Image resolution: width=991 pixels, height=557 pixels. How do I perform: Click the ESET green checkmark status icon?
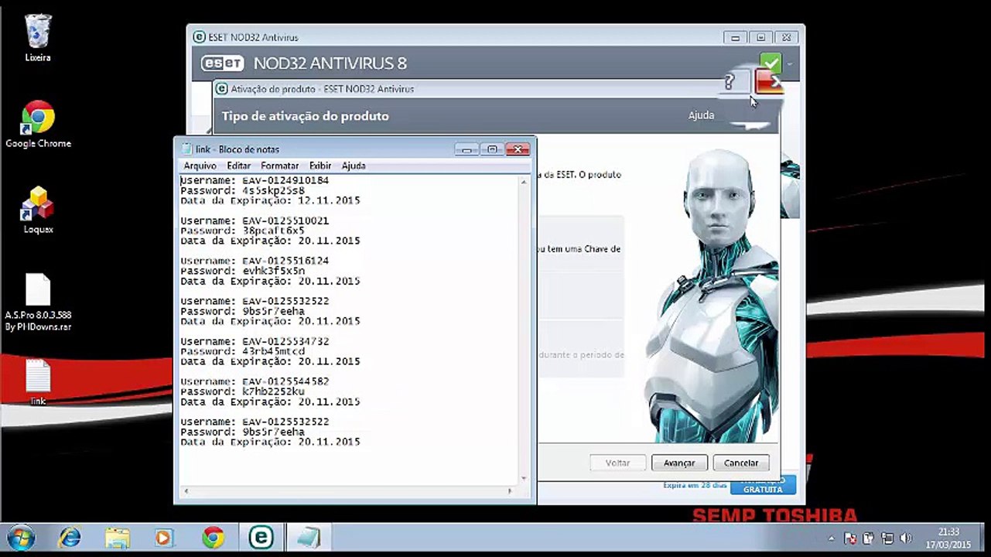pos(771,63)
